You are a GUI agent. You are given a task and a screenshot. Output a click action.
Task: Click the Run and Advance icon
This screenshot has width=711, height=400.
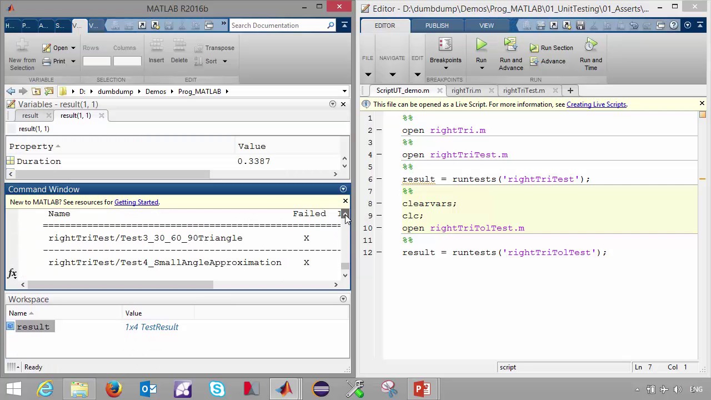pyautogui.click(x=510, y=45)
